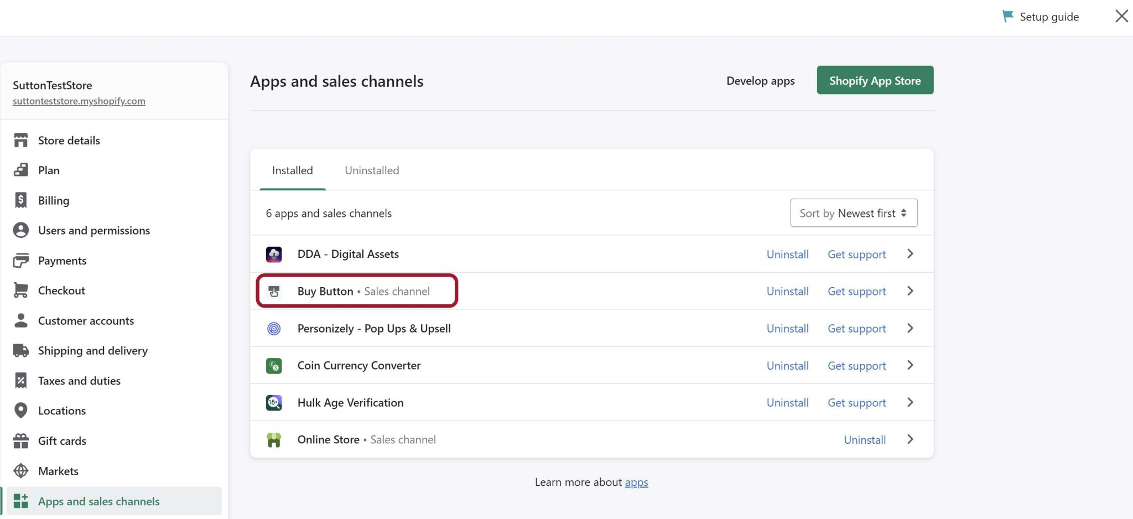The height and width of the screenshot is (519, 1133).
Task: Click the Checkout cart icon
Action: point(21,290)
